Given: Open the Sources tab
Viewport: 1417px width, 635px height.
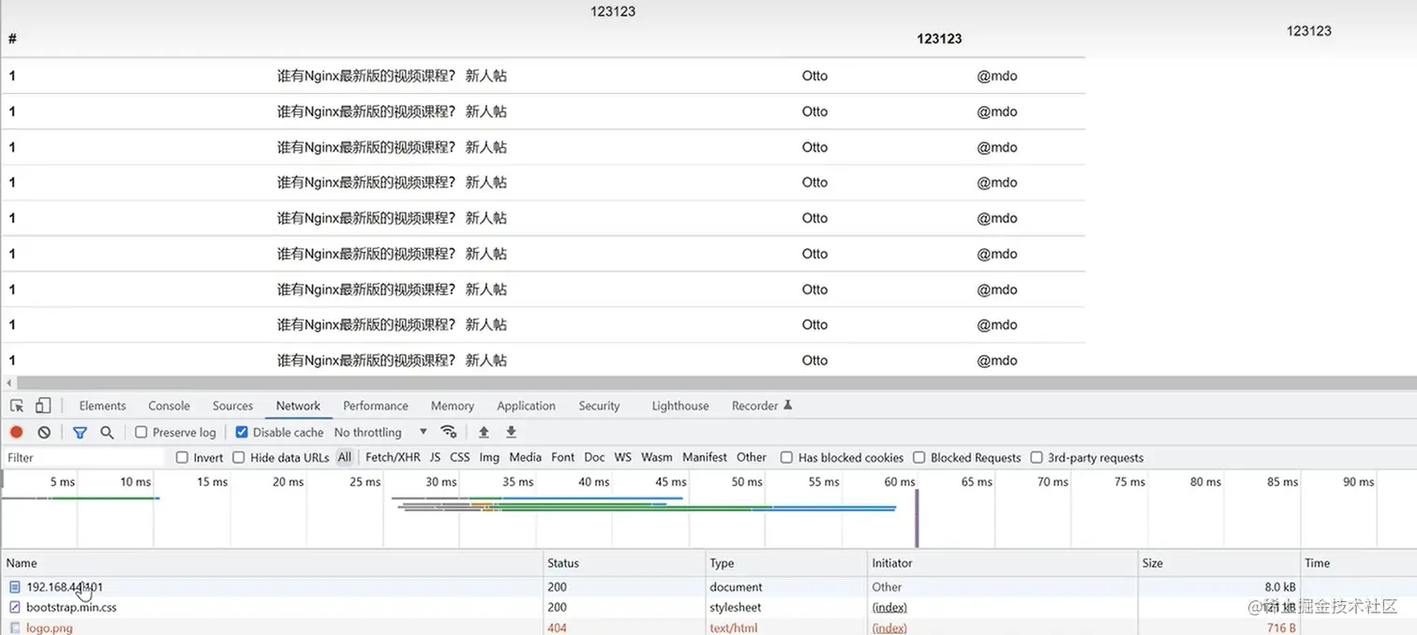Looking at the screenshot, I should pyautogui.click(x=232, y=406).
